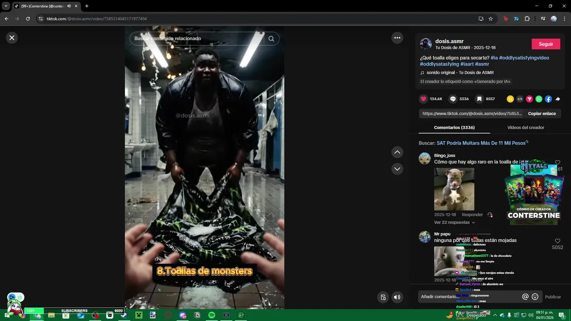
Task: Open the puppy image in Bingo_joss comment
Action: (x=454, y=189)
